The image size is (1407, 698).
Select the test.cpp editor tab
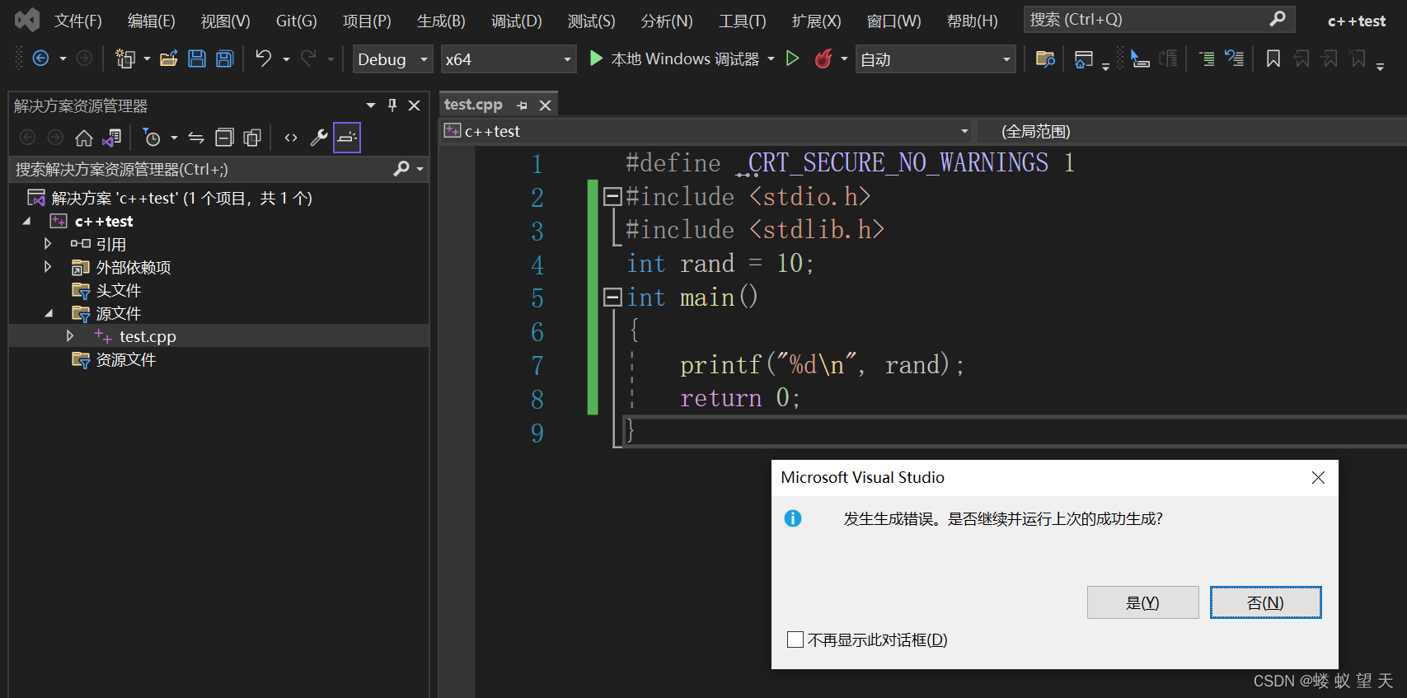[x=473, y=105]
